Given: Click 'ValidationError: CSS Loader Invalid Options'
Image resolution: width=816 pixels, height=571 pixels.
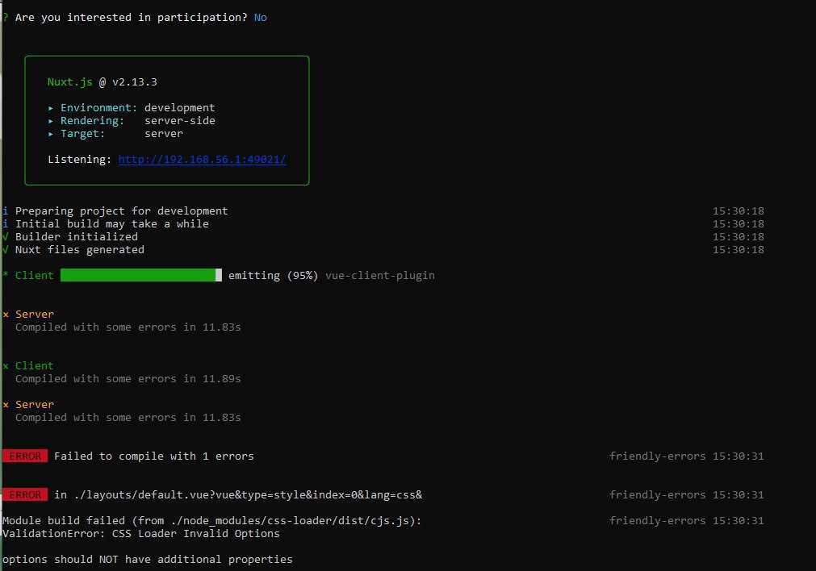Looking at the screenshot, I should coord(140,534).
